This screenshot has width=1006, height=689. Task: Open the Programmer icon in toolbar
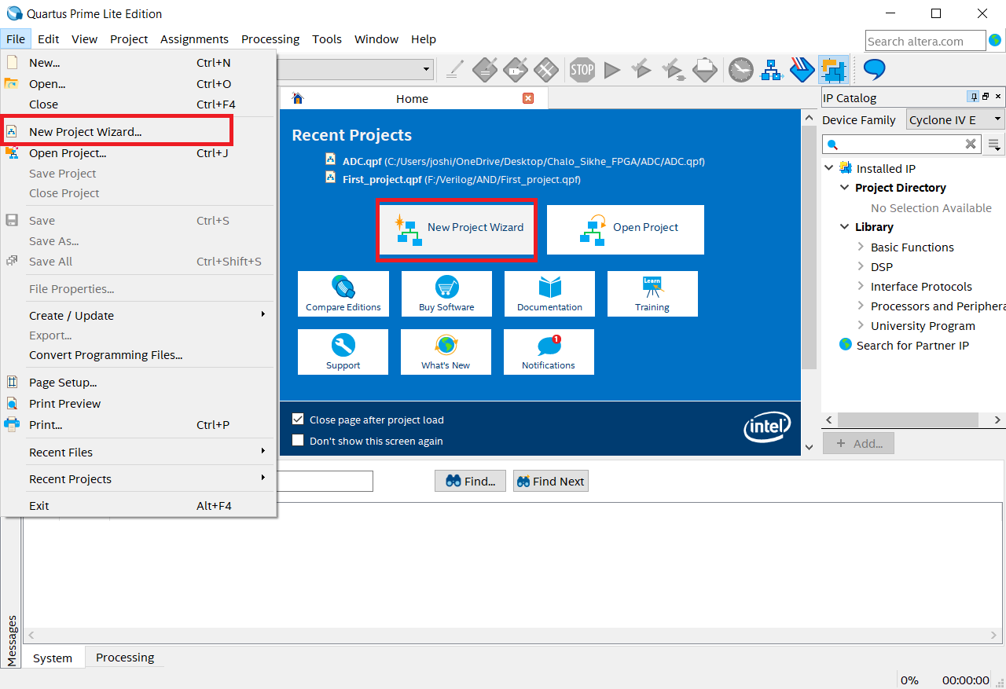point(802,70)
